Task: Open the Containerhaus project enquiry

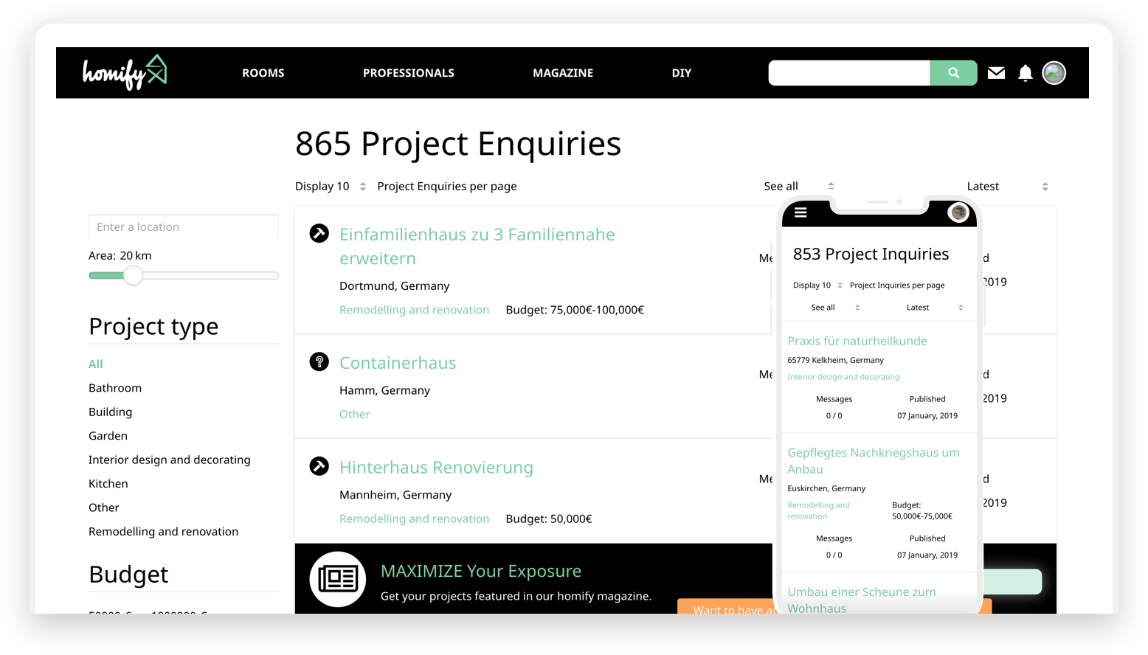Action: [398, 363]
